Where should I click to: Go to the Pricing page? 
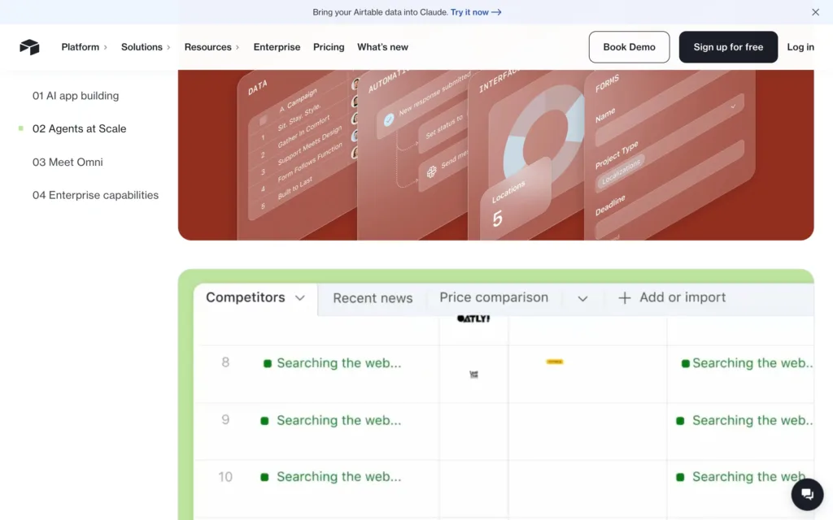click(329, 47)
